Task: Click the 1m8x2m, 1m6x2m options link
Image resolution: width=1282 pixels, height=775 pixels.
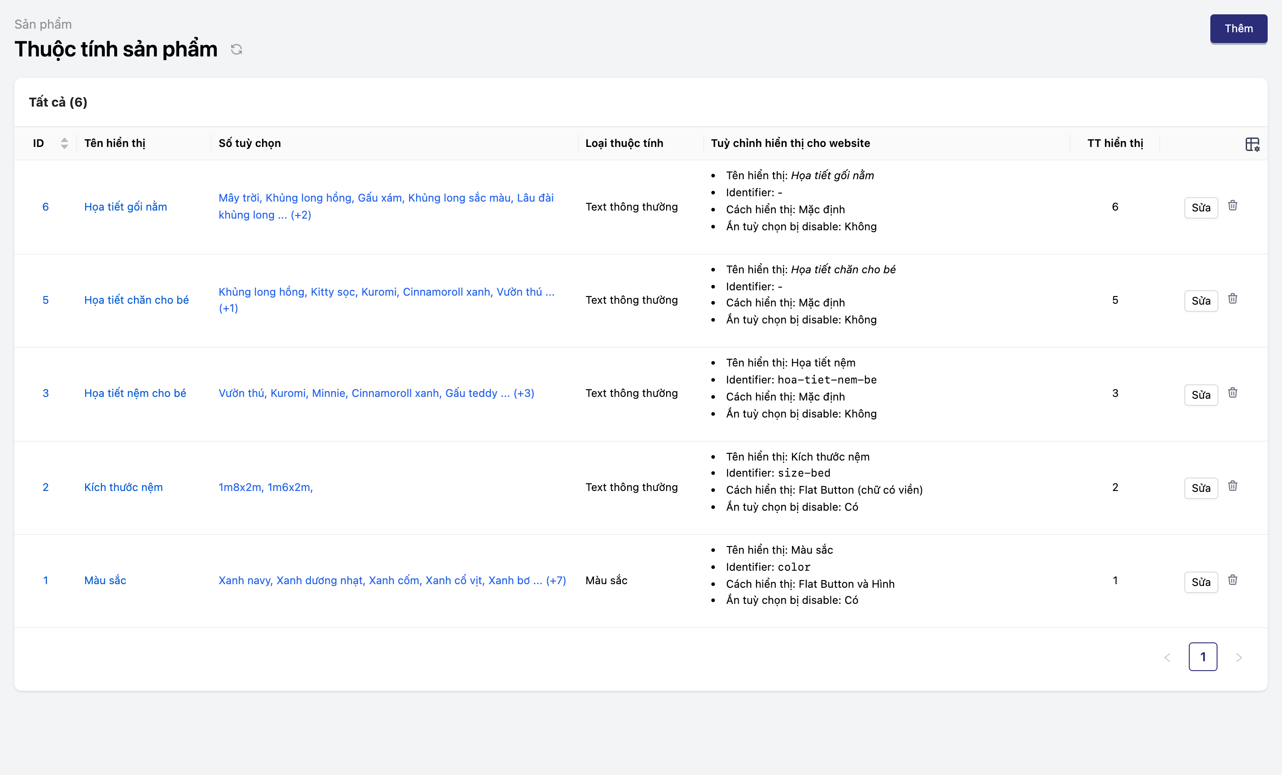Action: point(265,487)
